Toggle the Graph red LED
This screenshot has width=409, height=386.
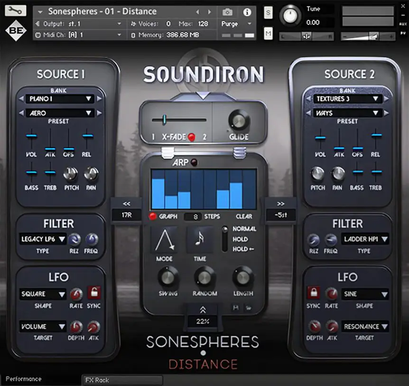click(152, 216)
